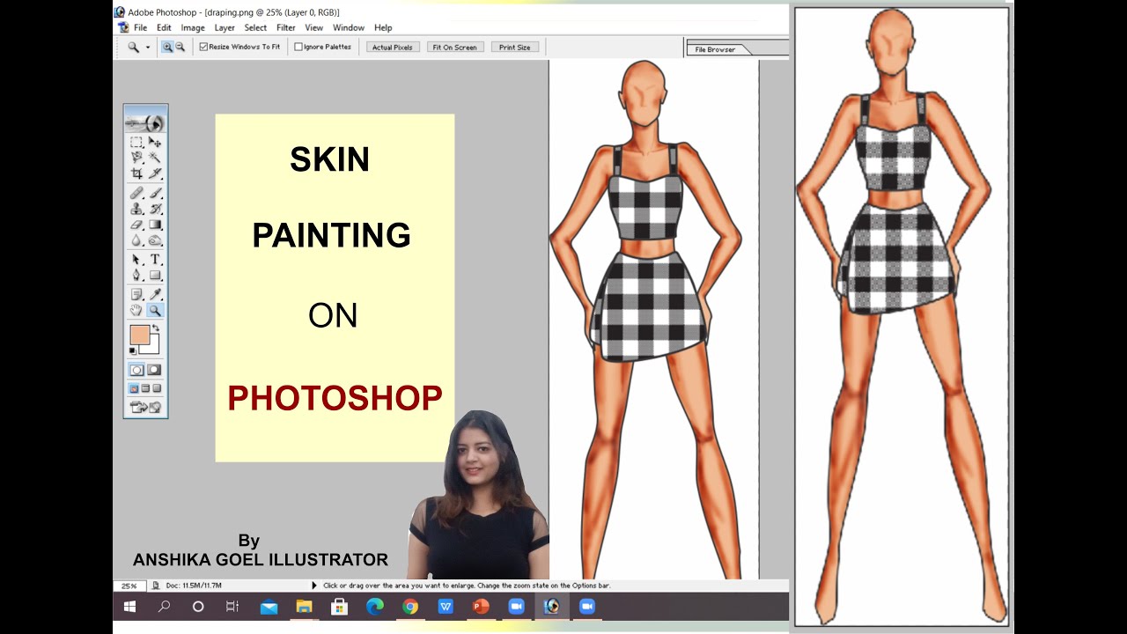
Task: Select the Eyedropper tool
Action: click(x=155, y=294)
